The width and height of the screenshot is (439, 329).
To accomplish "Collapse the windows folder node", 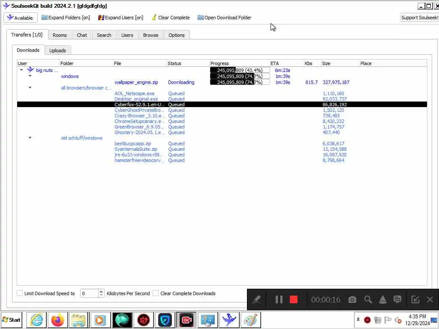I will (30, 76).
